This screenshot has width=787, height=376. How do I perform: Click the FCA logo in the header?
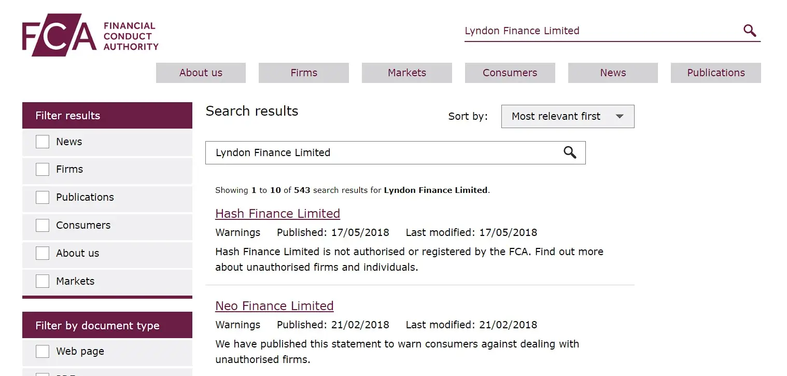(x=90, y=35)
